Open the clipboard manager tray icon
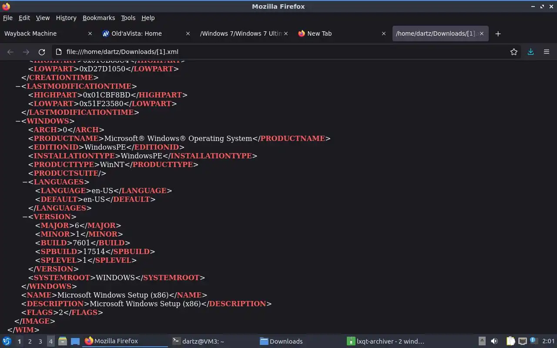 510,341
